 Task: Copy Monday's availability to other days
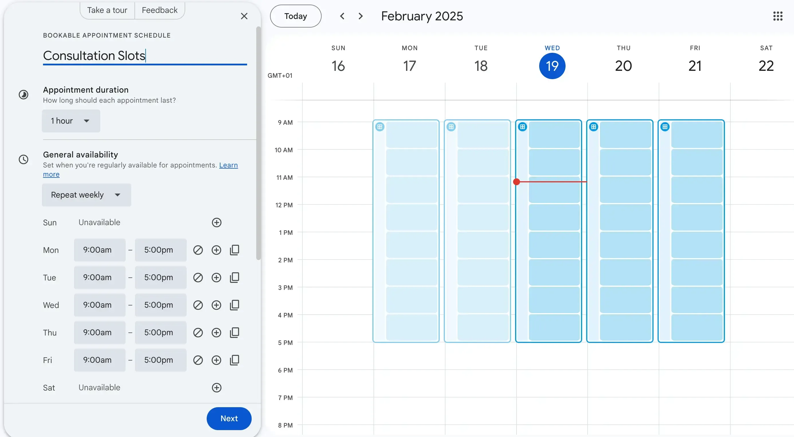(x=234, y=250)
